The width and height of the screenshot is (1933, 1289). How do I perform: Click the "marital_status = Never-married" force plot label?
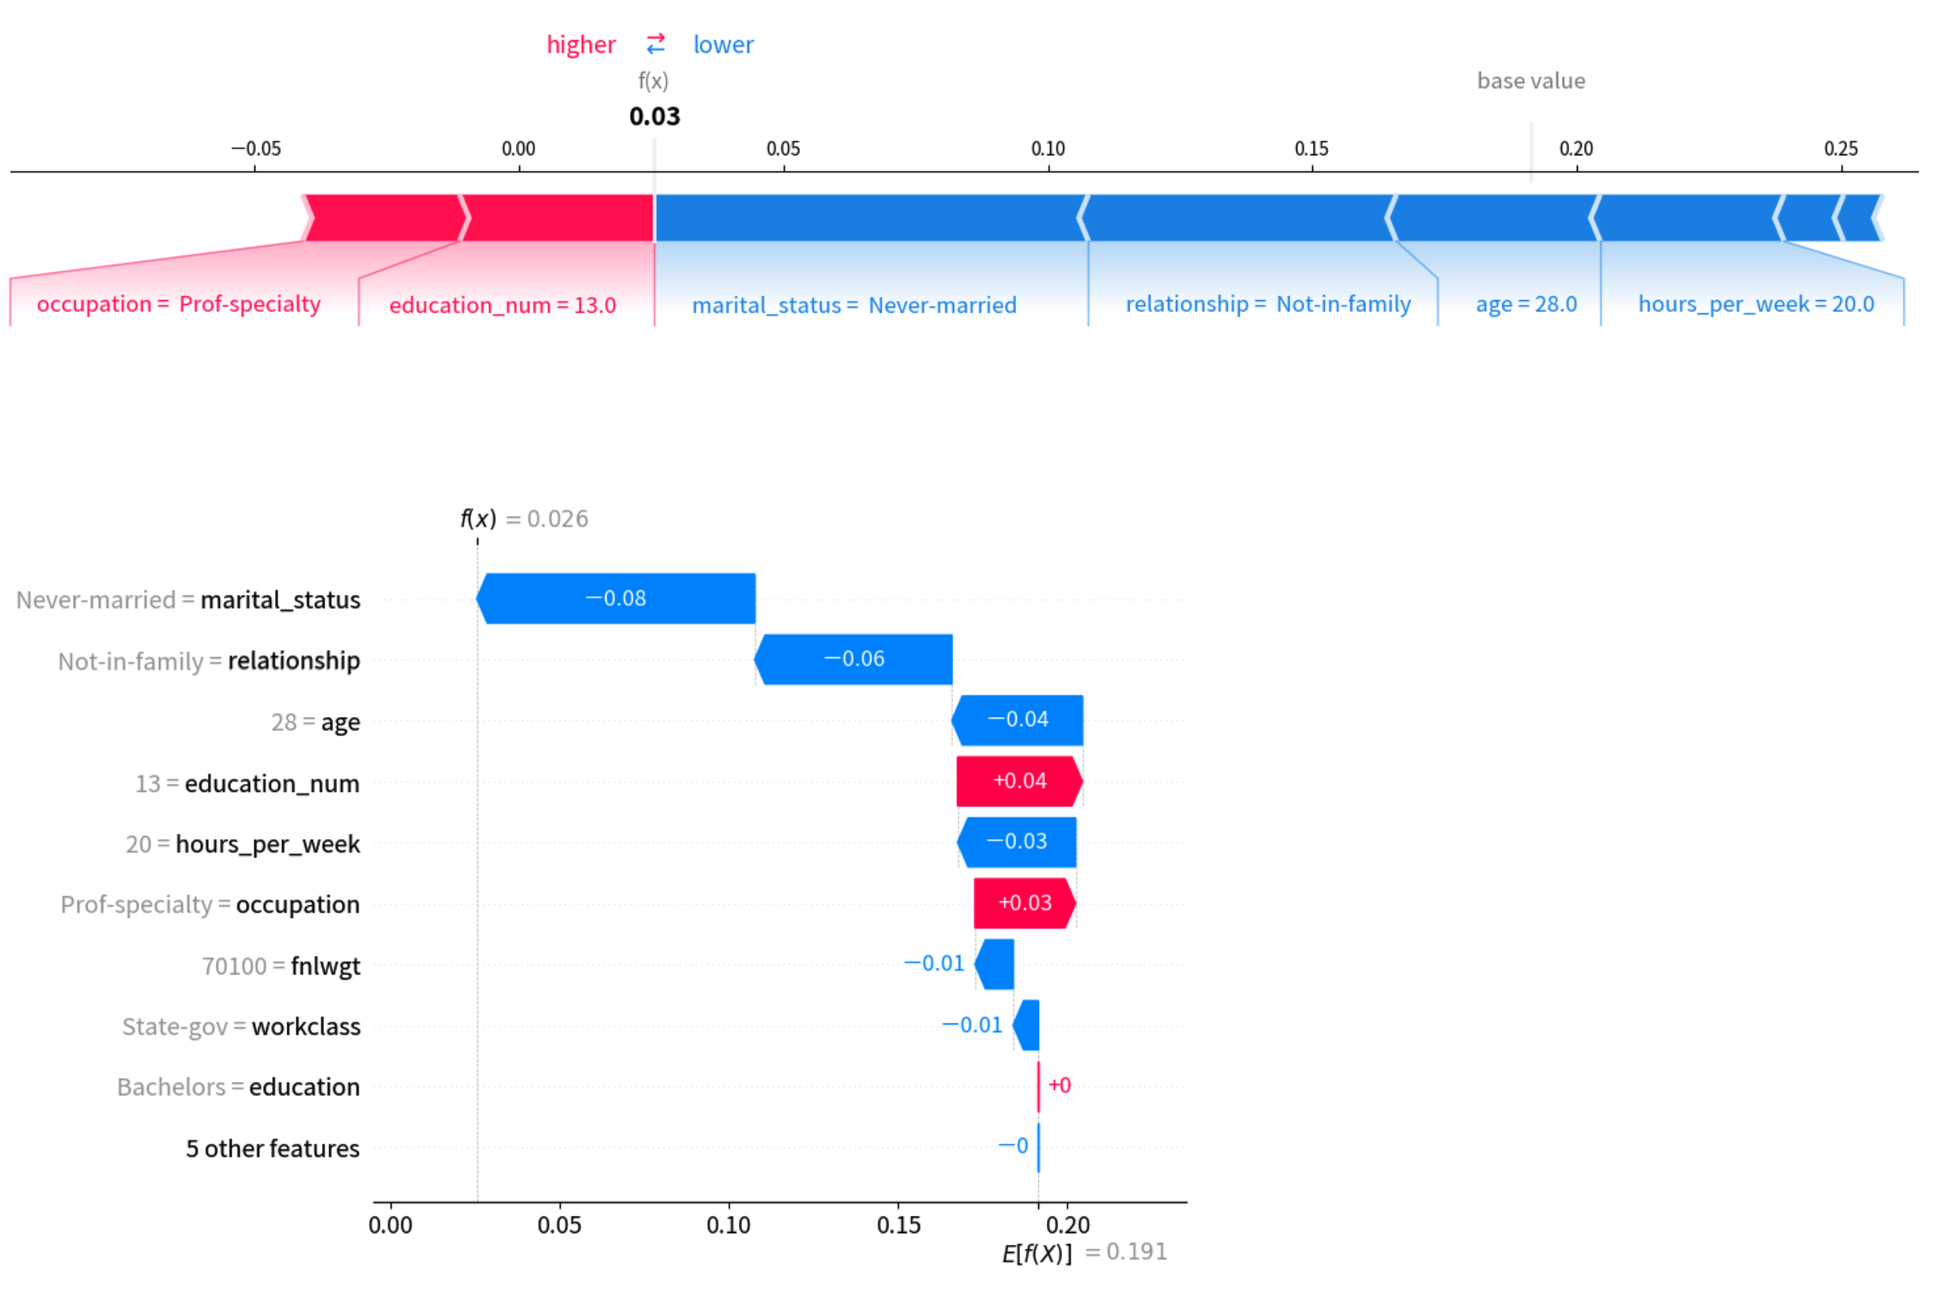tap(854, 305)
